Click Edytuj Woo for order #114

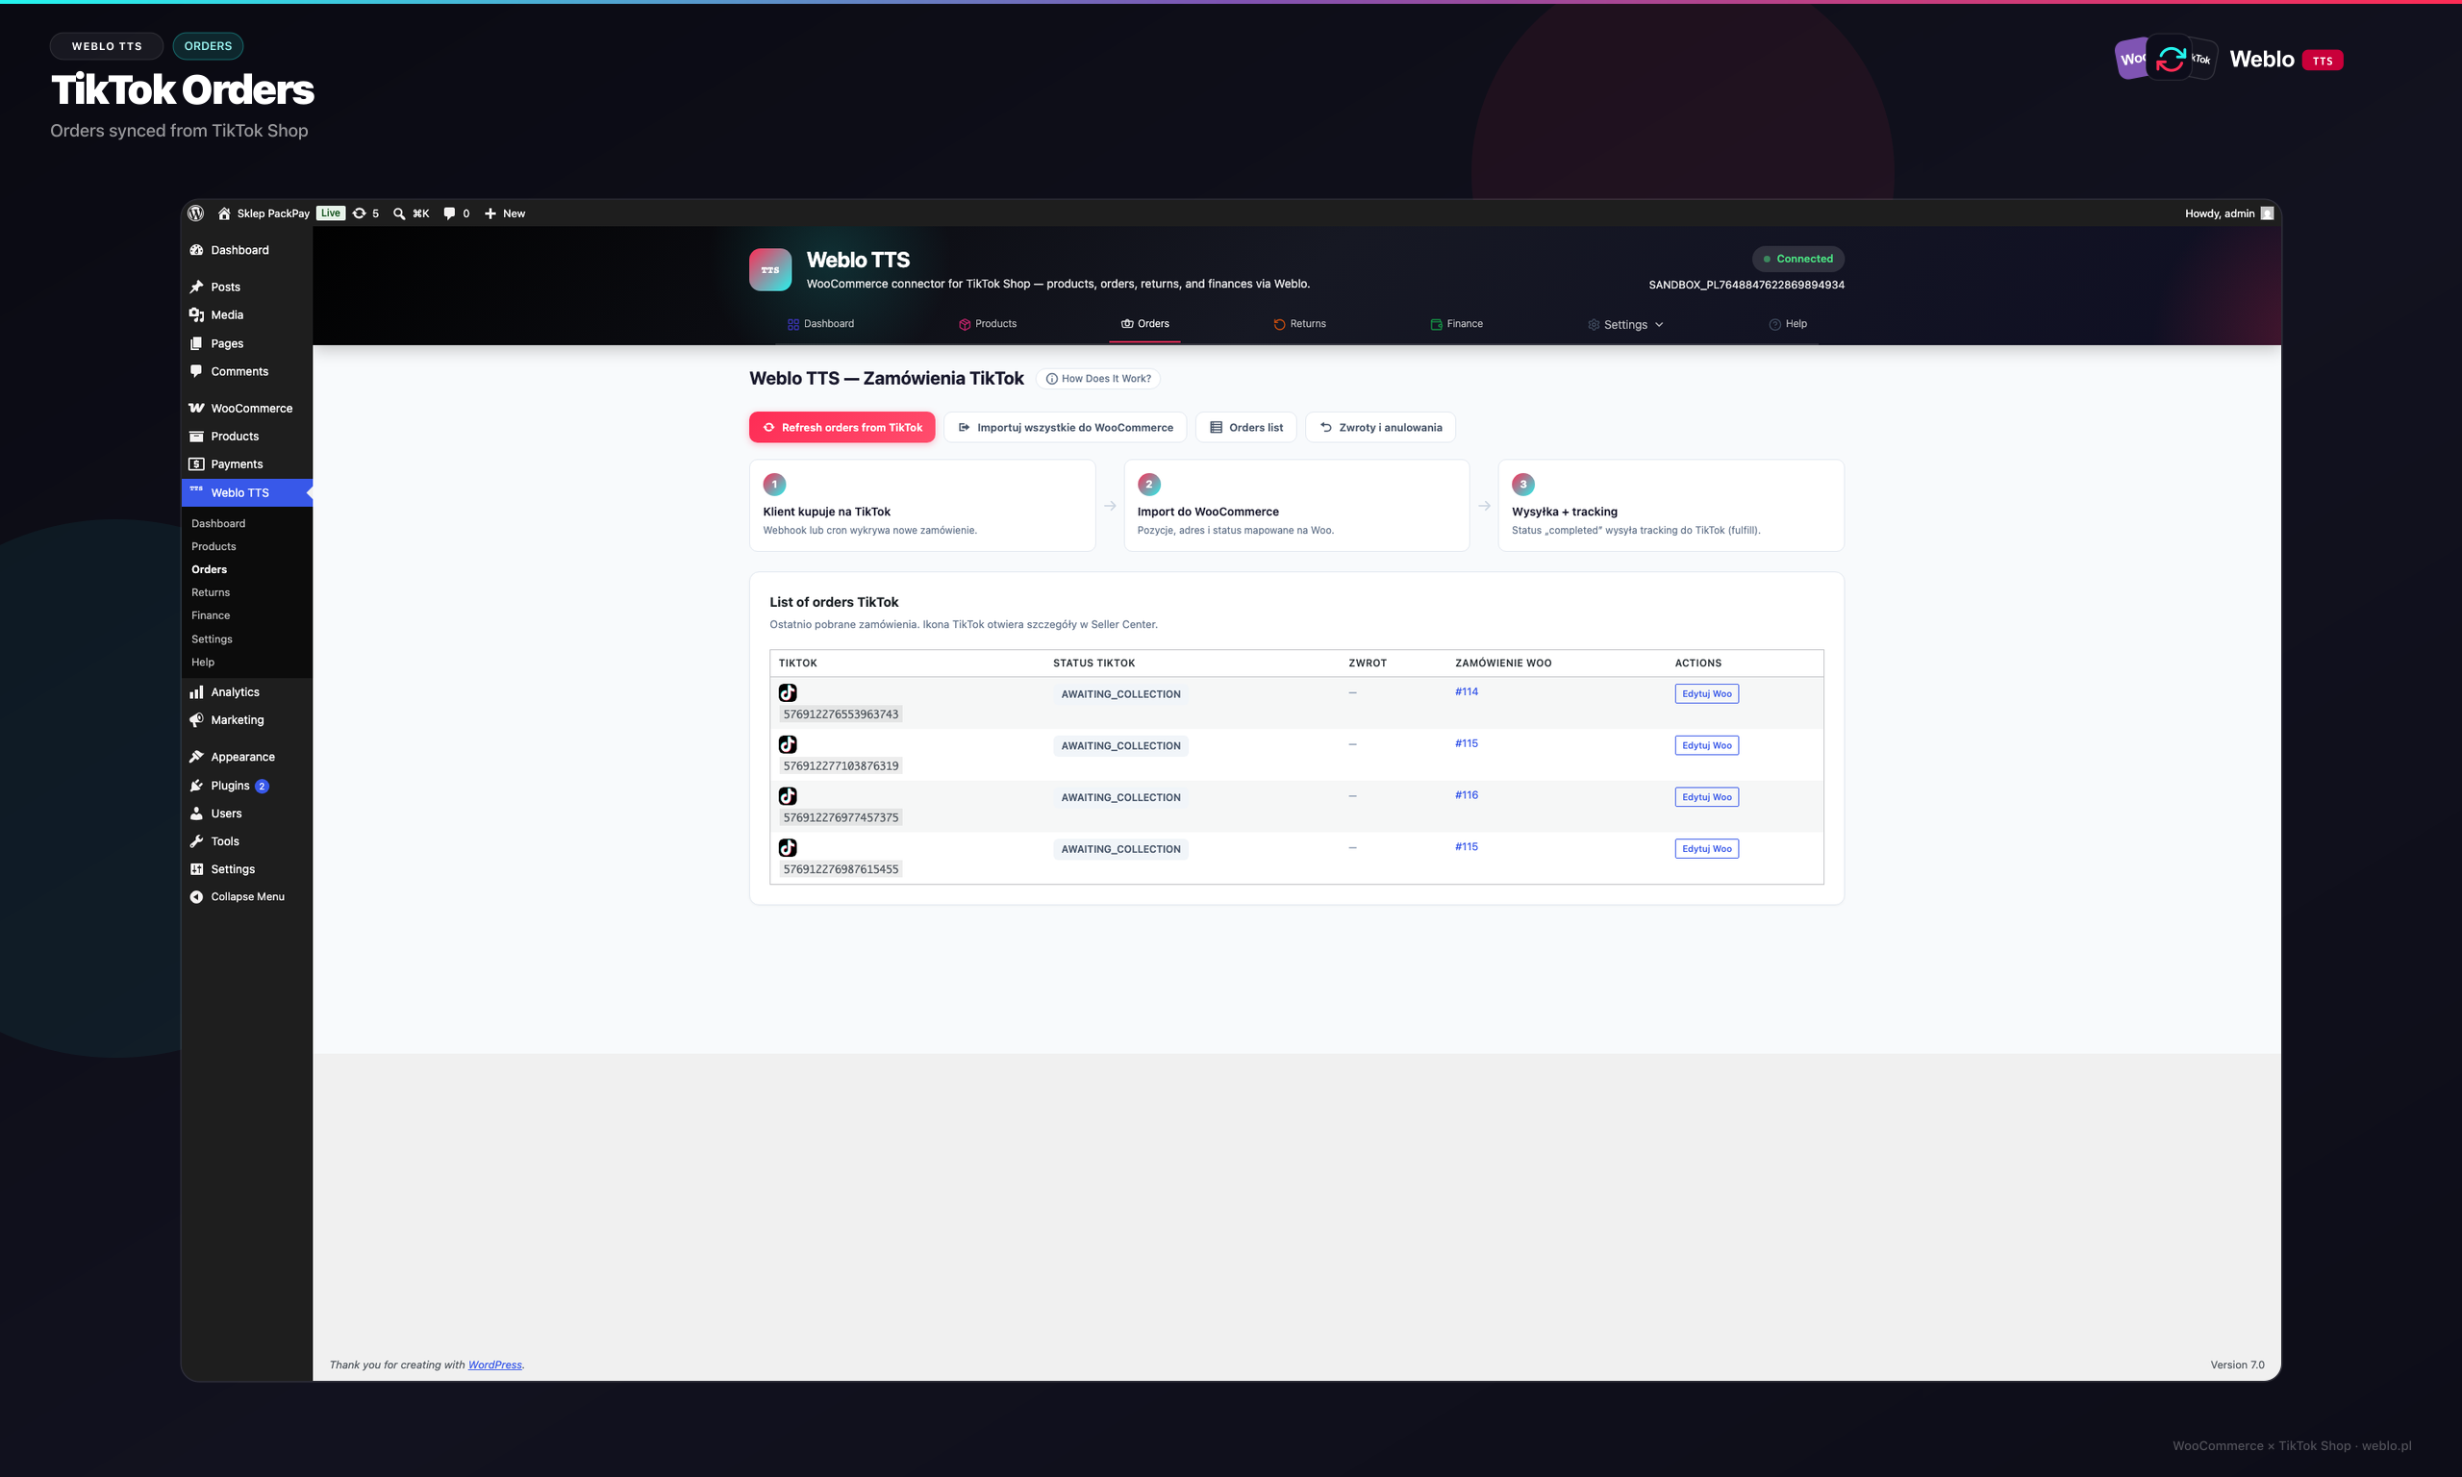point(1706,693)
